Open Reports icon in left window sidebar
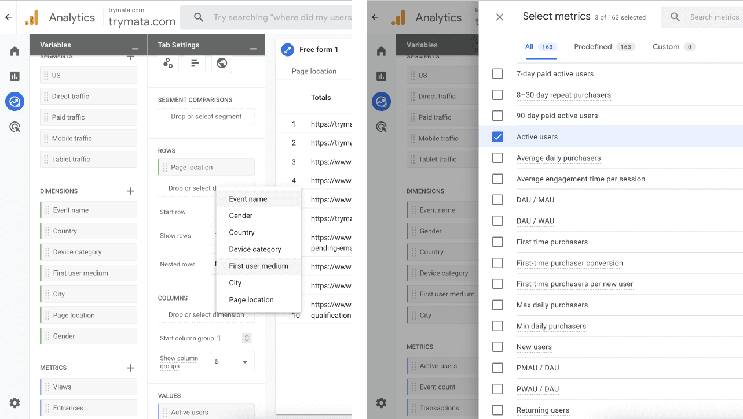This screenshot has width=743, height=419. tap(14, 76)
